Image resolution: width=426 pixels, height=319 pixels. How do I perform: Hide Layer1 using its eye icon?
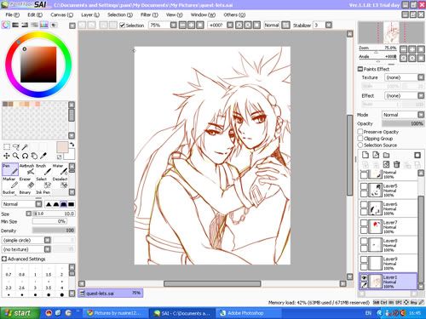[x=364, y=277]
